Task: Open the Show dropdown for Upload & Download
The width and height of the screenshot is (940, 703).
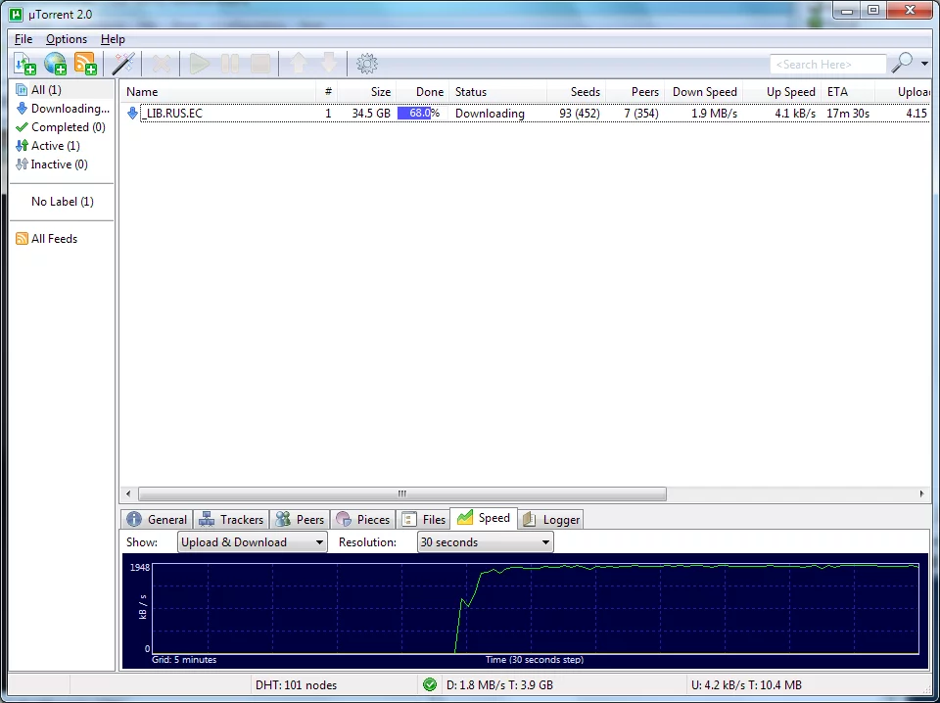Action: (252, 542)
